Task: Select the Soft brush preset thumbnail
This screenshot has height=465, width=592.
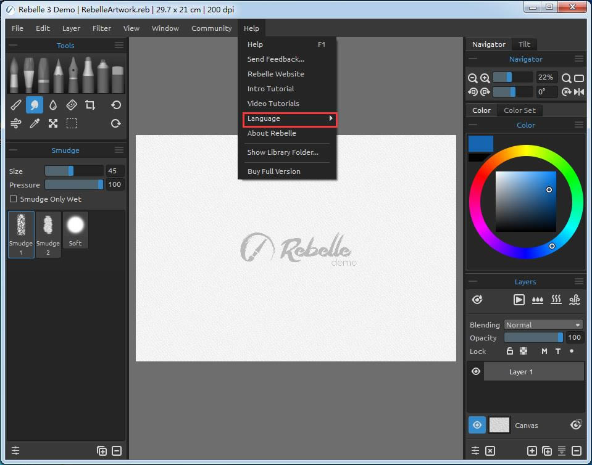Action: [x=75, y=230]
